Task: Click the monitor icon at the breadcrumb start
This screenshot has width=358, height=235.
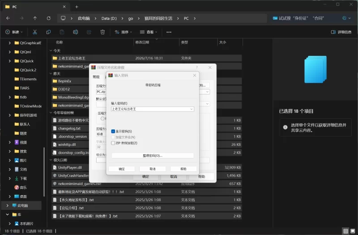Action: pyautogui.click(x=63, y=18)
